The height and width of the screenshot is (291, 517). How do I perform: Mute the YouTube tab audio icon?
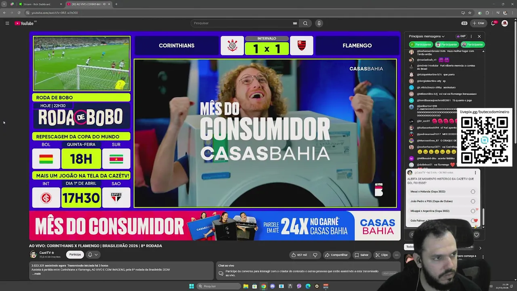coord(104,4)
